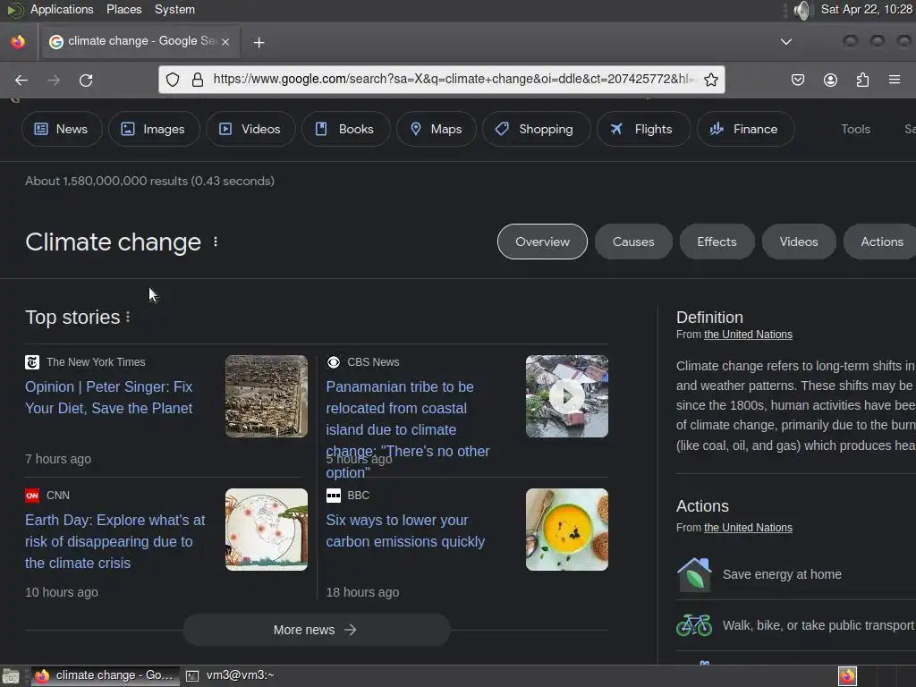The image size is (916, 687).
Task: Click the clock date Sat Apr 22
Action: point(866,9)
